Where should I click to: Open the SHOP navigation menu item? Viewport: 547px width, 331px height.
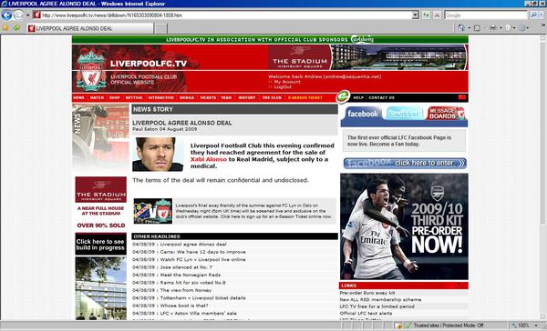tap(115, 98)
